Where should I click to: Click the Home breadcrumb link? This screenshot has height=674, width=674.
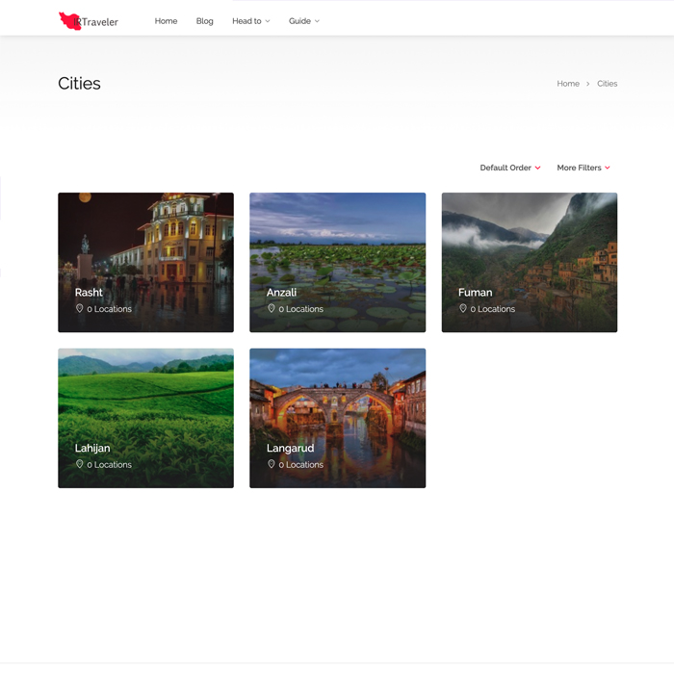click(568, 84)
